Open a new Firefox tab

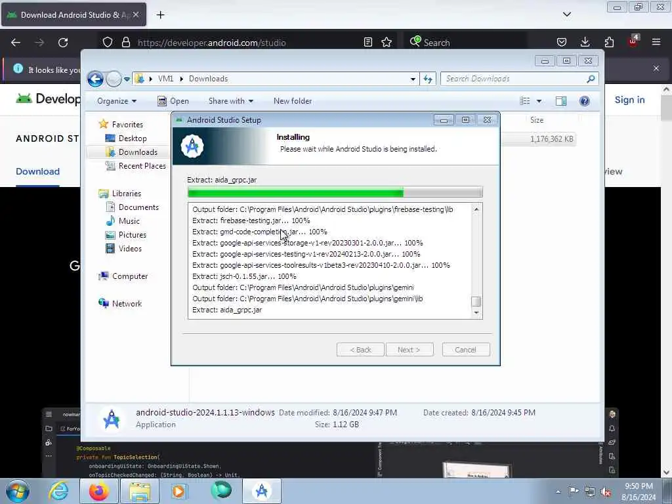coord(160,15)
